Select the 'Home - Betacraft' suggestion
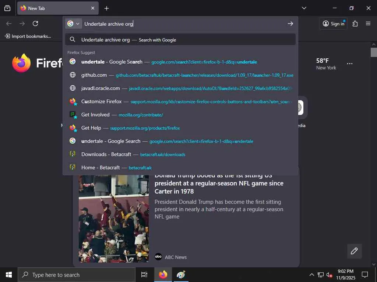377x282 pixels. 180,167
